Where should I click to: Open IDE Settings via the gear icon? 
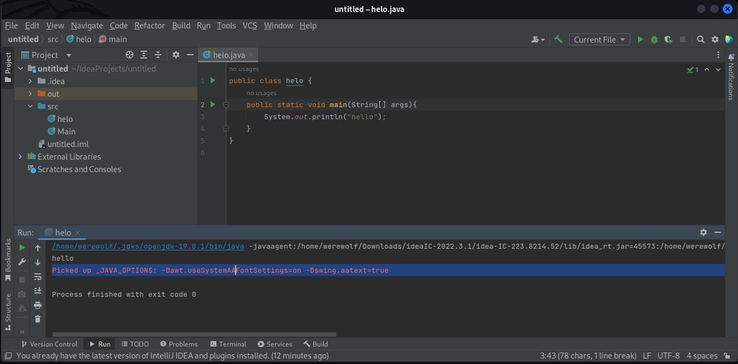point(714,39)
